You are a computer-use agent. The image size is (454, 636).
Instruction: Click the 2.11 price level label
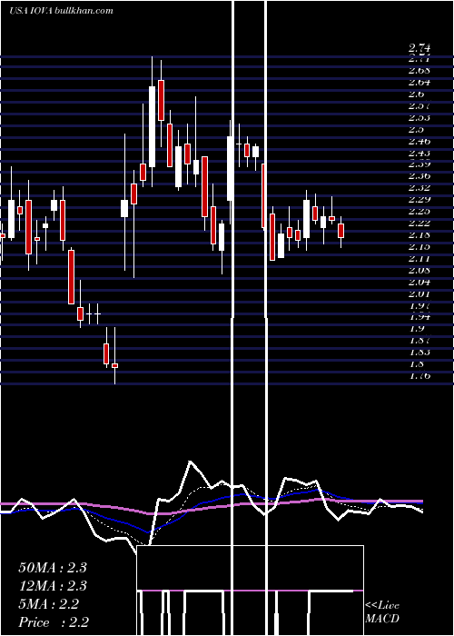(419, 258)
